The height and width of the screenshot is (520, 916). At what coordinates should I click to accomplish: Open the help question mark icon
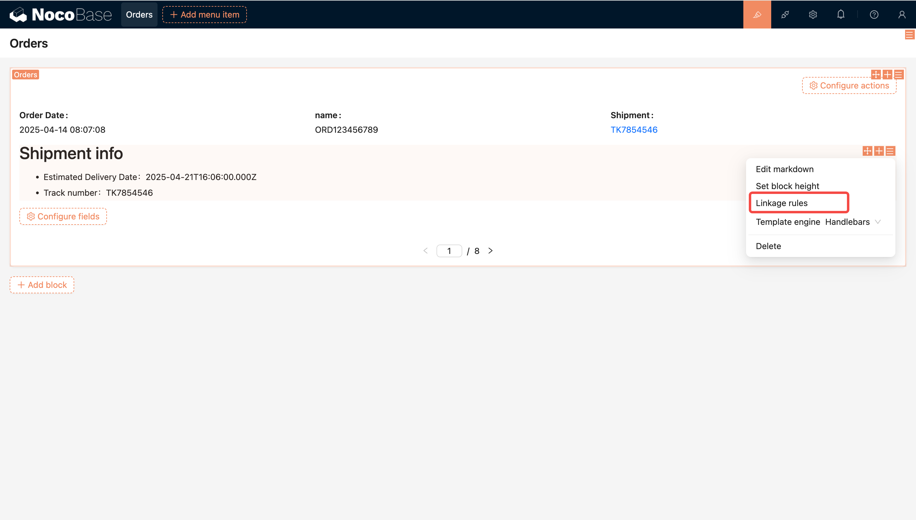[x=874, y=15]
